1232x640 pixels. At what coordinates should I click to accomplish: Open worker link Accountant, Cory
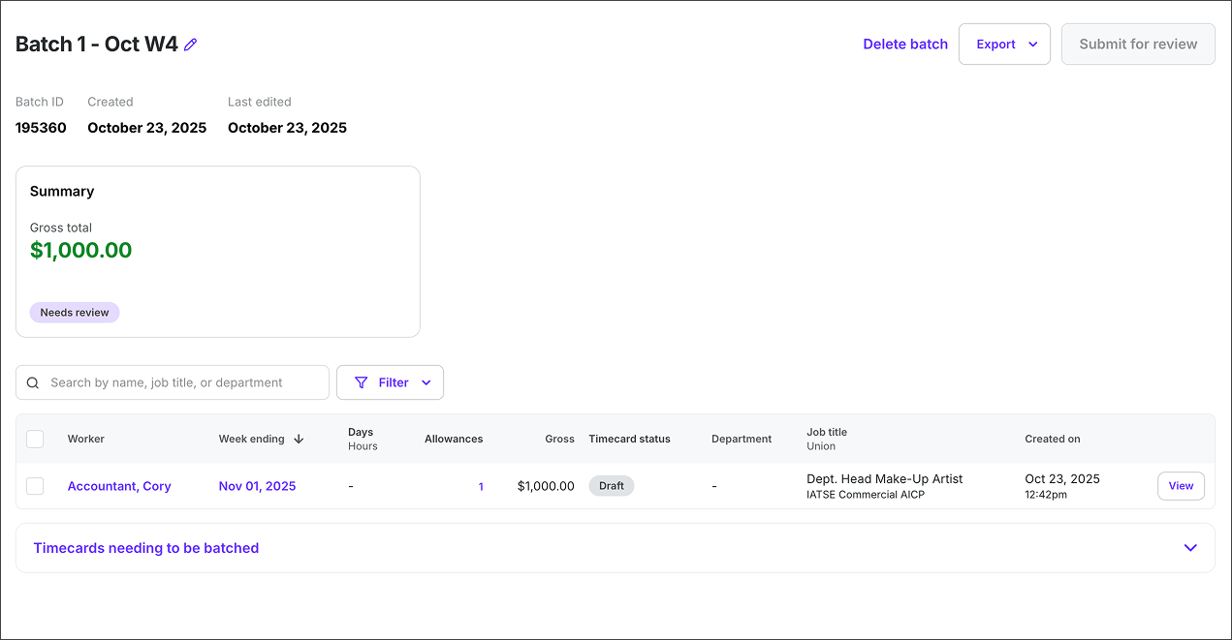click(x=119, y=486)
